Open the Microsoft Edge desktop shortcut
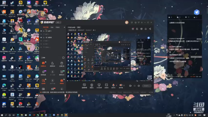 pyautogui.click(x=4, y=87)
